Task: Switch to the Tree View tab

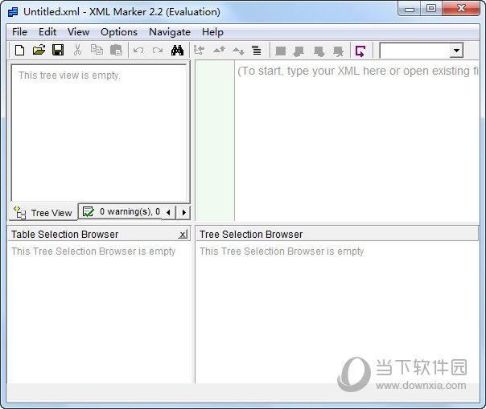Action: coord(43,213)
